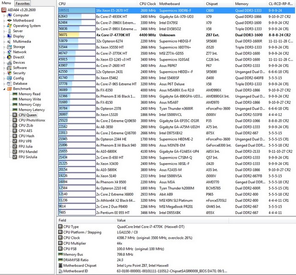The height and width of the screenshot is (275, 296).
Task: Open the CPU AES benchmark
Action: 22,131
